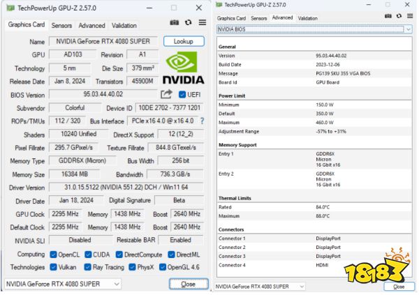Toggle the DirectCompute checkbox
Screen dimensions: 419x295
[x=119, y=255]
